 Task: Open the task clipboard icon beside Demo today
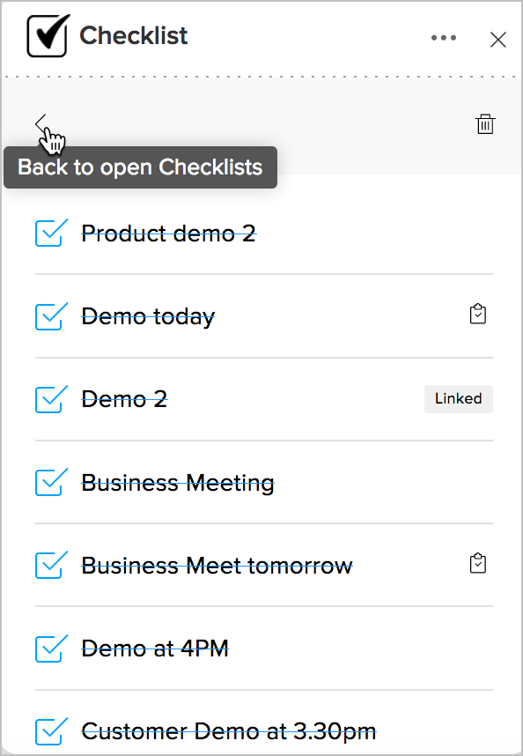pyautogui.click(x=478, y=314)
